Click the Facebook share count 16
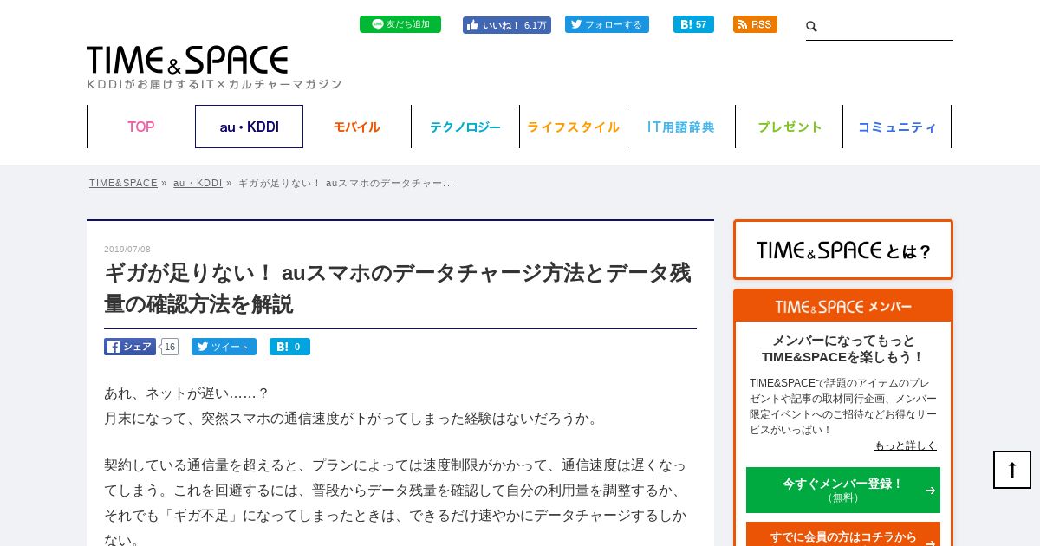This screenshot has height=546, width=1040. click(170, 347)
